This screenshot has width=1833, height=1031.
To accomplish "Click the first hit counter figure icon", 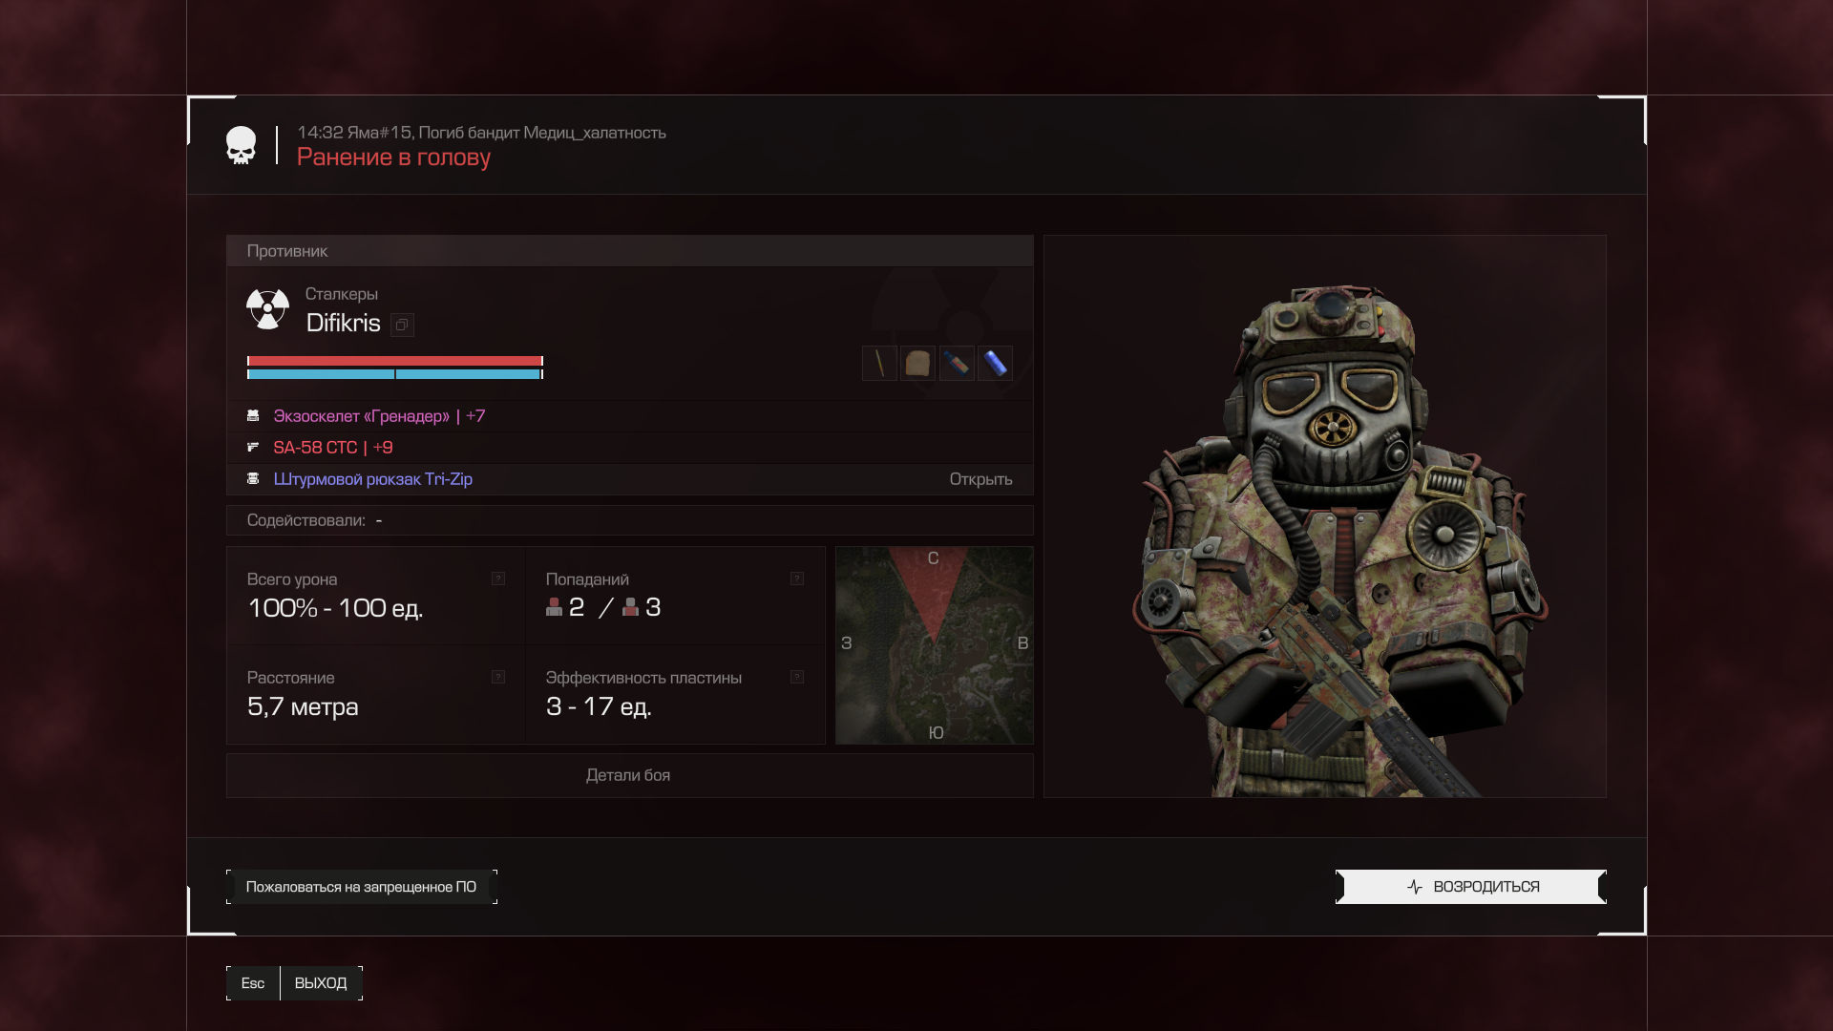I will pyautogui.click(x=554, y=607).
